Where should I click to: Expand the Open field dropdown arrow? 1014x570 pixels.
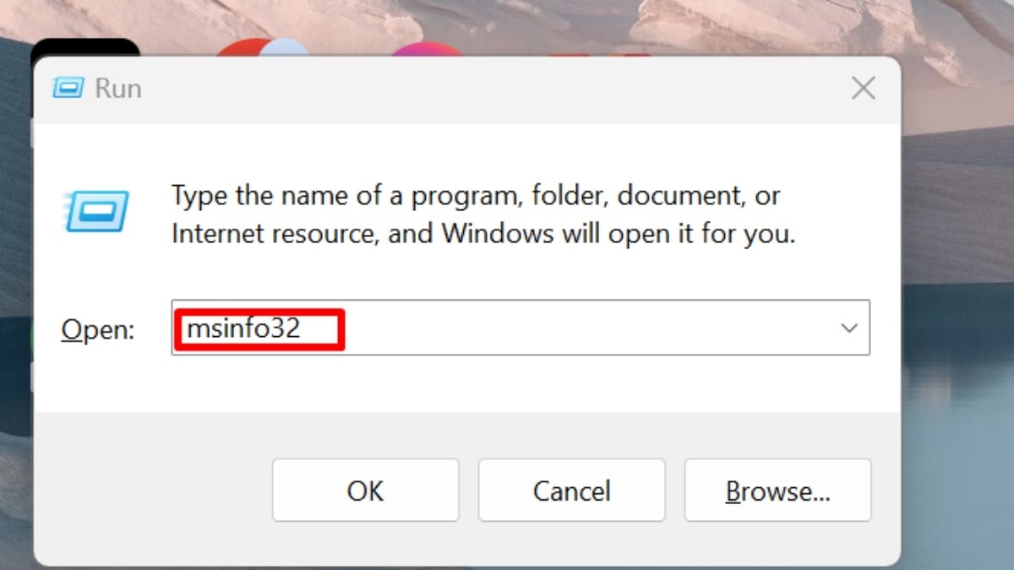(x=849, y=328)
